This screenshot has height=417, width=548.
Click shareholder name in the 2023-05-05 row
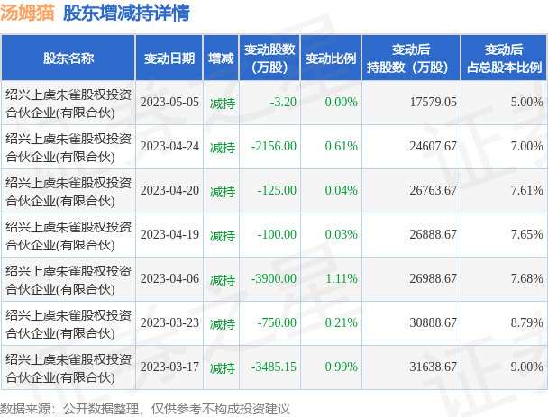tap(68, 104)
